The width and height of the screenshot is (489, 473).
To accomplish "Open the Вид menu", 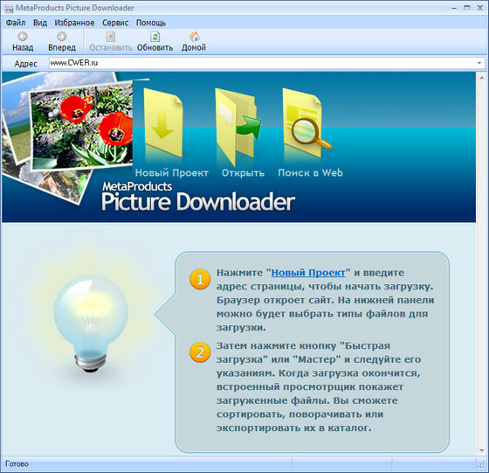I will (40, 23).
